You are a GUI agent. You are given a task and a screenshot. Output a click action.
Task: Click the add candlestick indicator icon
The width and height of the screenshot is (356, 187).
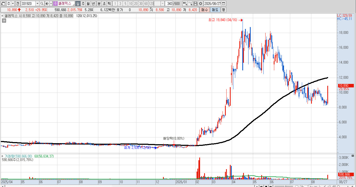click(x=185, y=4)
